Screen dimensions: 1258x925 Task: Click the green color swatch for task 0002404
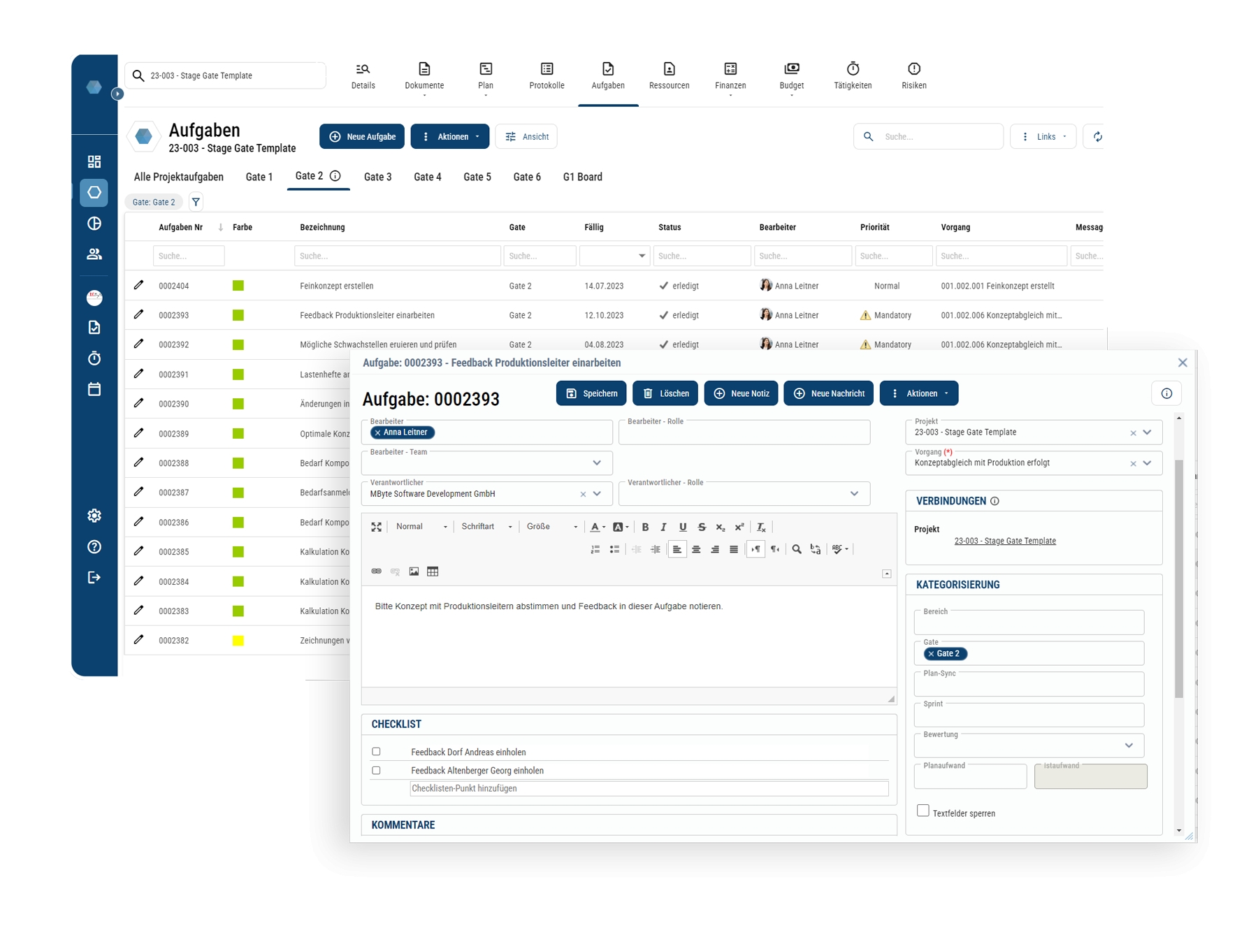[238, 285]
